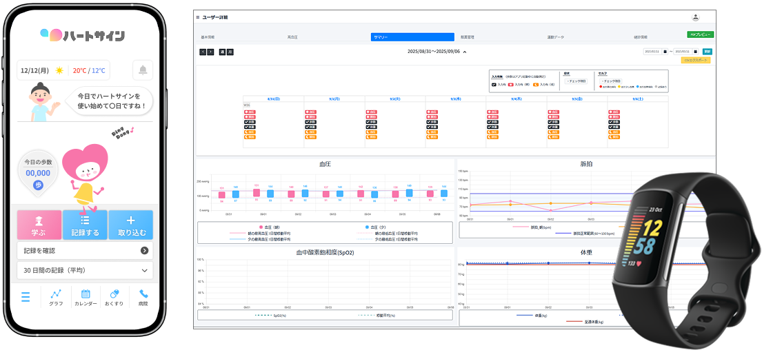762x350 pixels.
Task: Click the PDFプレビュー button
Action: point(700,34)
